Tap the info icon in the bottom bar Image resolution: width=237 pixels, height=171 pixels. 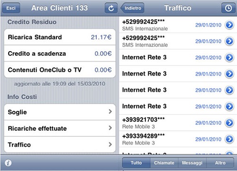click(x=8, y=163)
